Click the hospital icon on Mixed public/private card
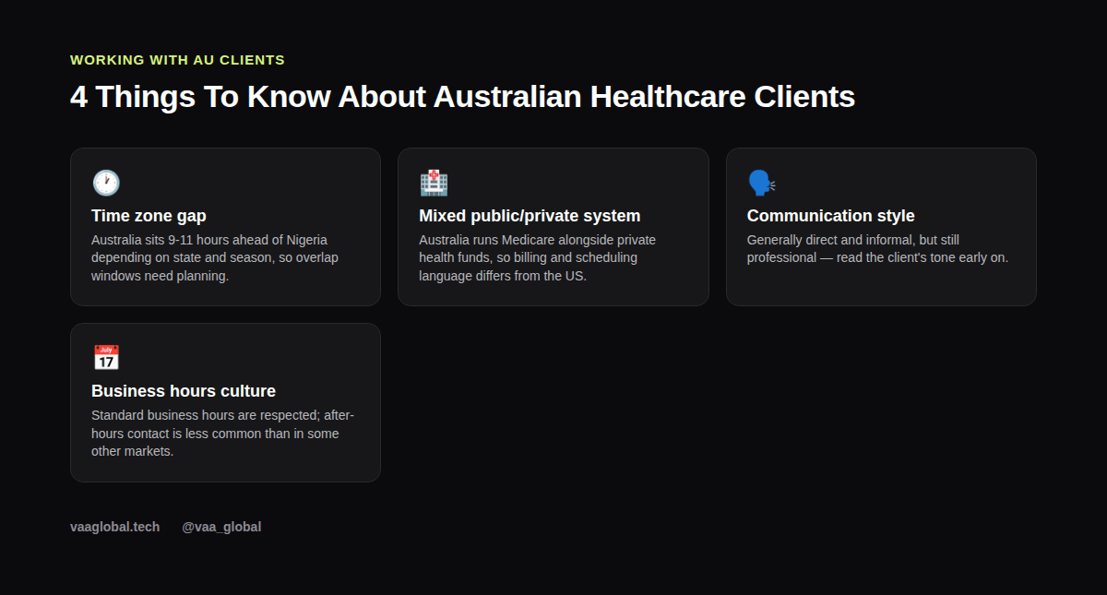Screen dimensions: 1107x595 pyautogui.click(x=434, y=183)
